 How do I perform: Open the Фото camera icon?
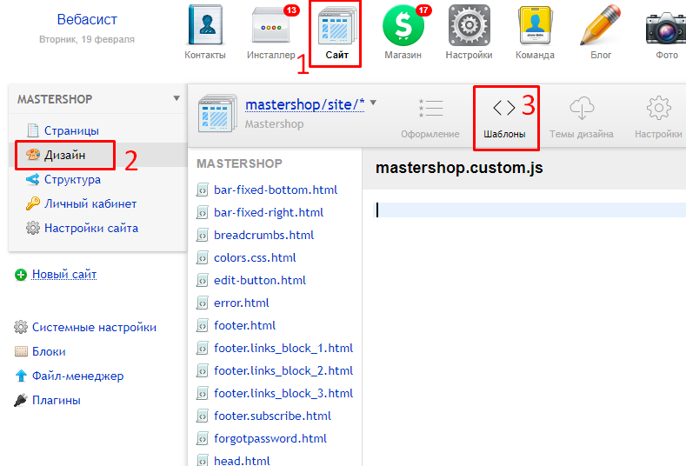pos(666,28)
